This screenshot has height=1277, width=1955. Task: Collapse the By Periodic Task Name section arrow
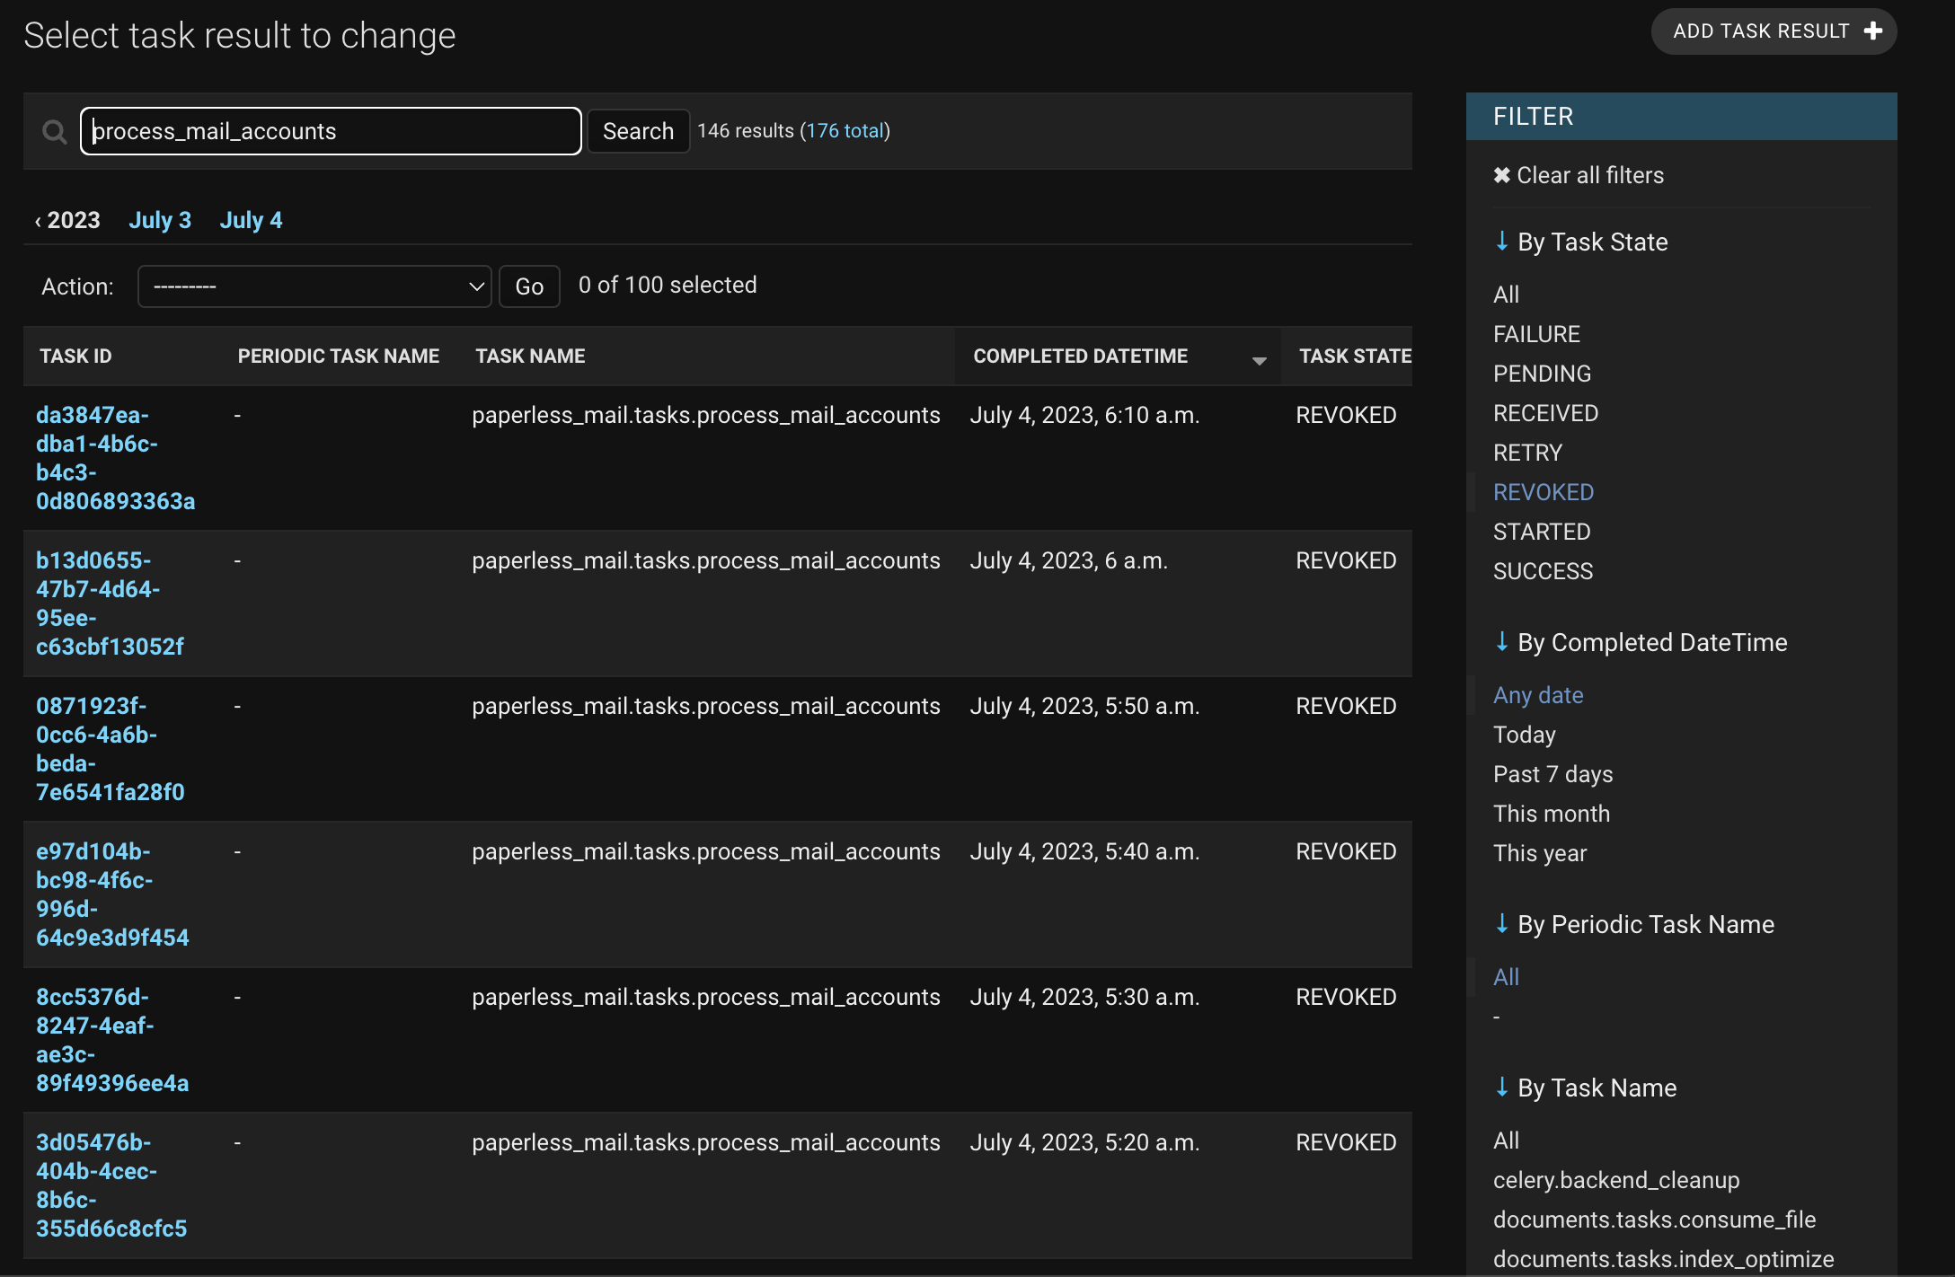click(x=1502, y=923)
